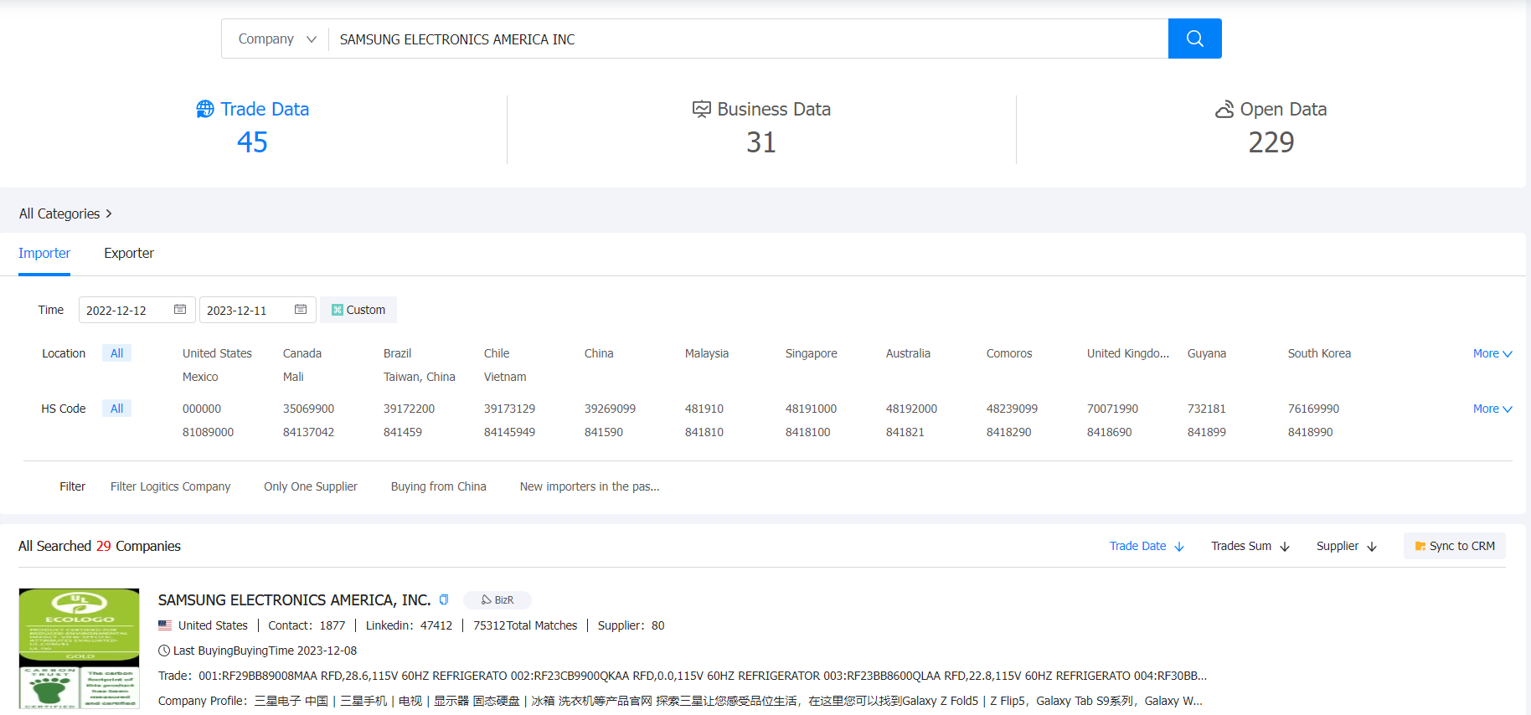Screen dimensions: 1531x715
Task: Click the blue search magnifier button
Action: click(1194, 39)
